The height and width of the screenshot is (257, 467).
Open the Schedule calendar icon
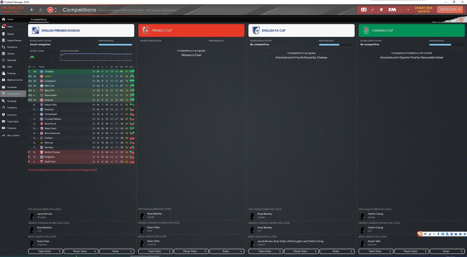click(3, 87)
